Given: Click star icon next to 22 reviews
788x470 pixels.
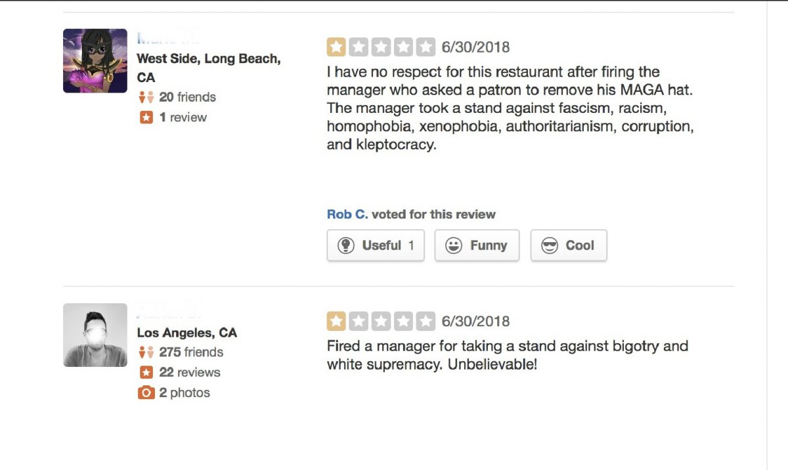Looking at the screenshot, I should point(146,373).
